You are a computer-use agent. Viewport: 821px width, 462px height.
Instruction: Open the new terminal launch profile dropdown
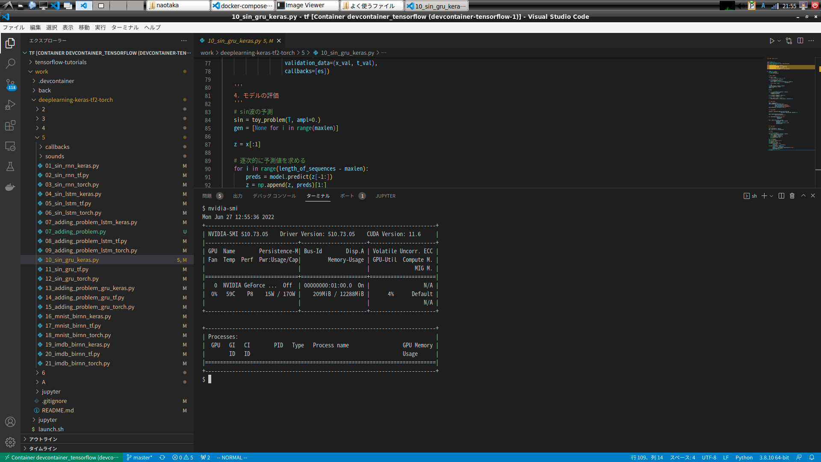pyautogui.click(x=771, y=196)
